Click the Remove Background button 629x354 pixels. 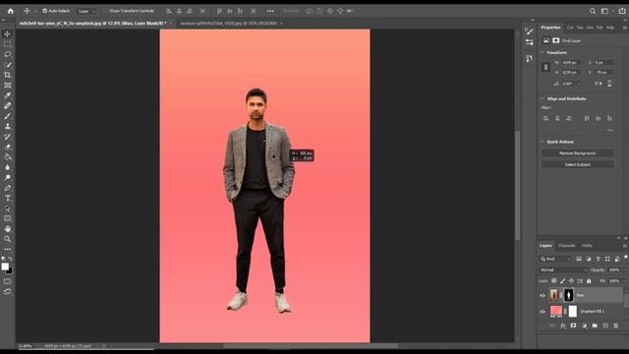click(577, 153)
